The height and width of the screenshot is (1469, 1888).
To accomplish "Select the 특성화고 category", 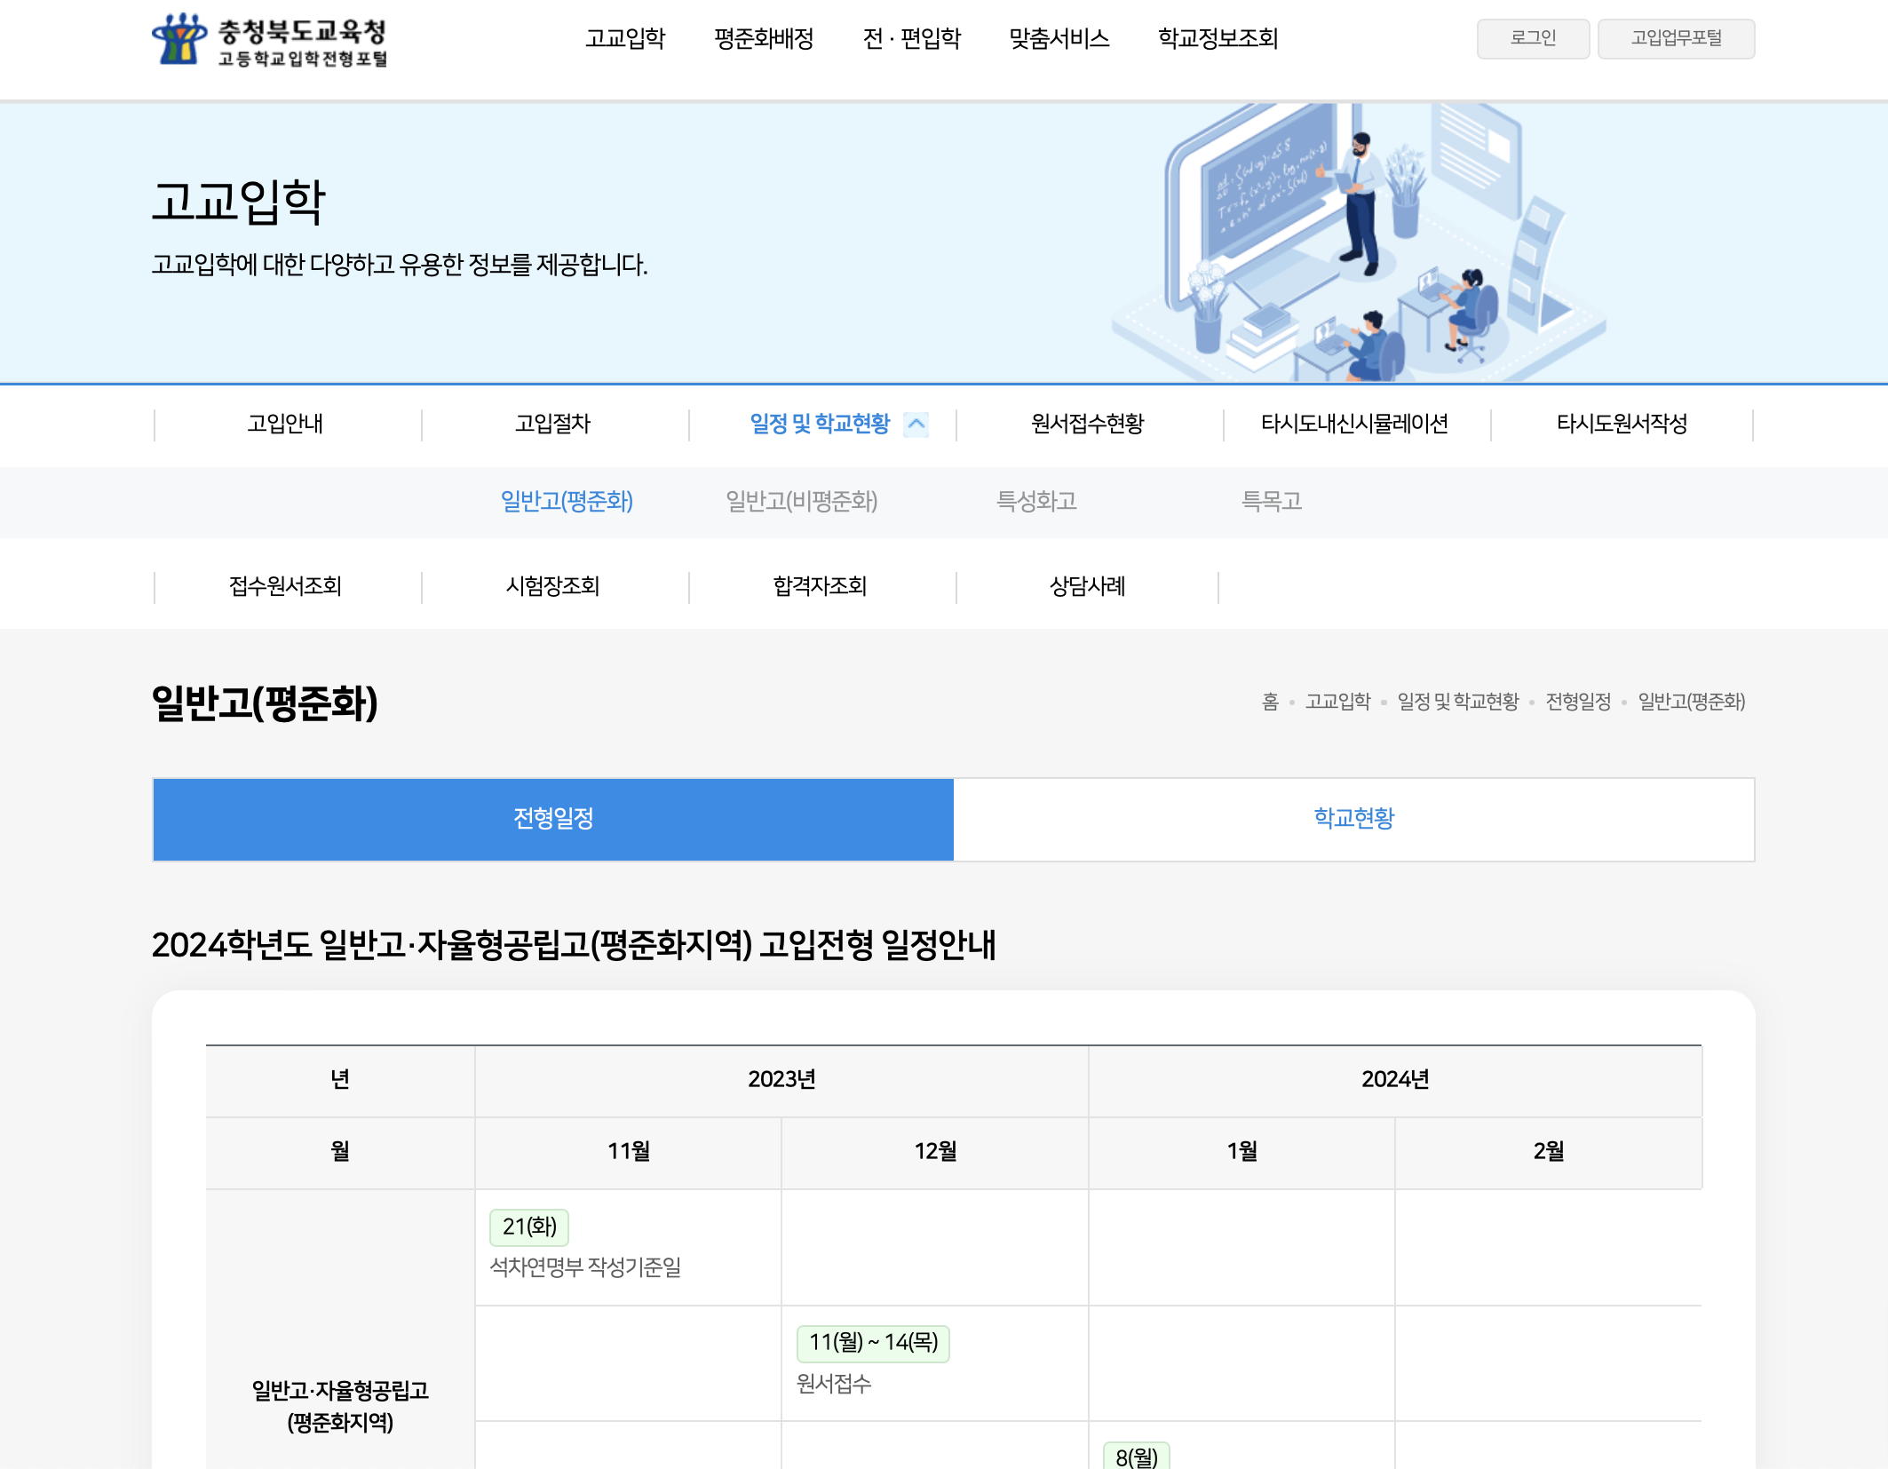I will click(1037, 502).
